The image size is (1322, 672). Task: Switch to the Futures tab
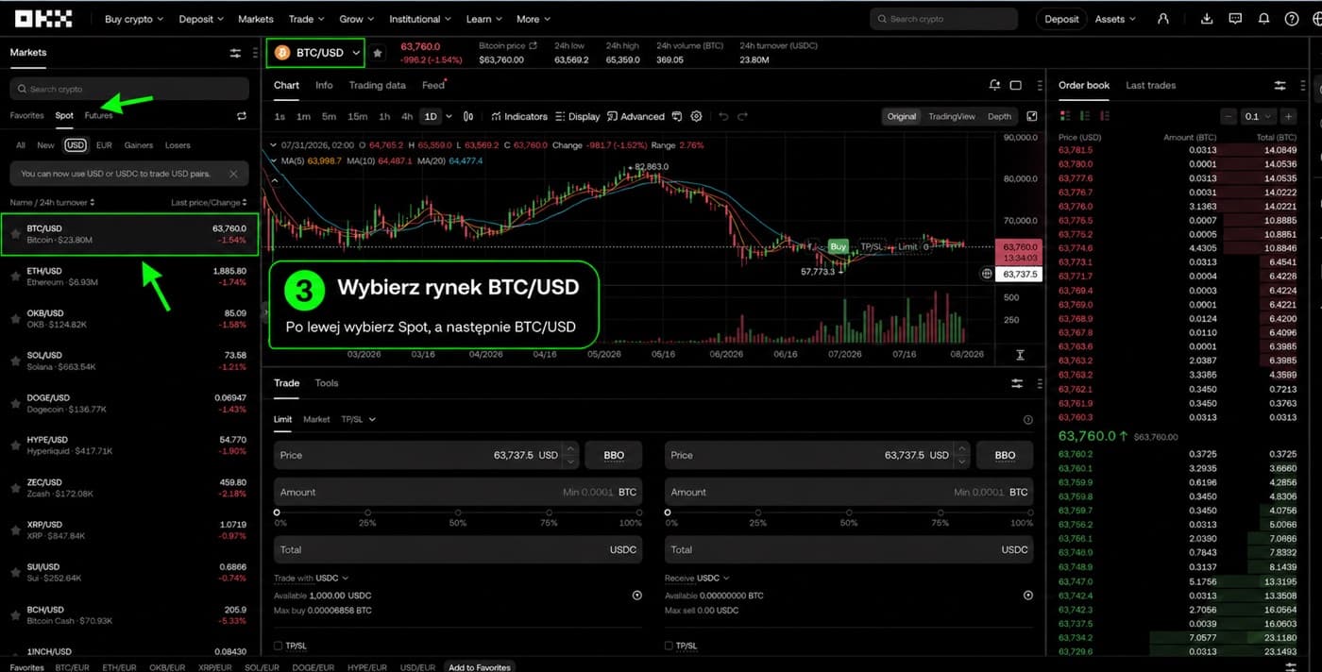point(98,115)
